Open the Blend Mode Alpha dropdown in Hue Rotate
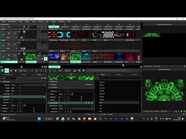The width and height of the screenshot is (186, 139). [x=62, y=106]
